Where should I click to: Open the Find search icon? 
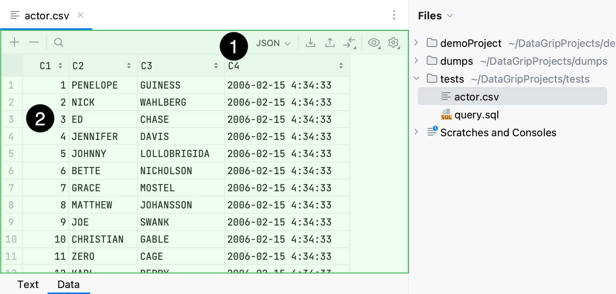[58, 42]
